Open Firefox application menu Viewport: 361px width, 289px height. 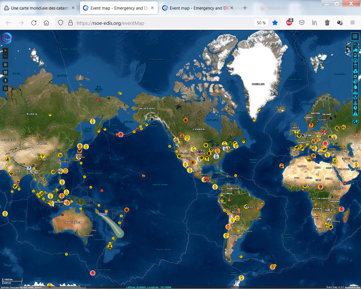point(352,23)
